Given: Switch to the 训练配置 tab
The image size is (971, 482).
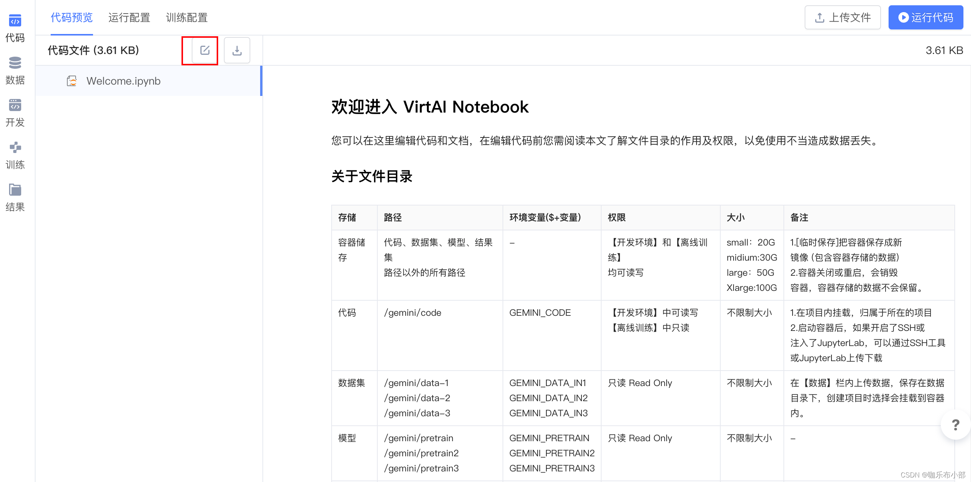Looking at the screenshot, I should pyautogui.click(x=186, y=18).
